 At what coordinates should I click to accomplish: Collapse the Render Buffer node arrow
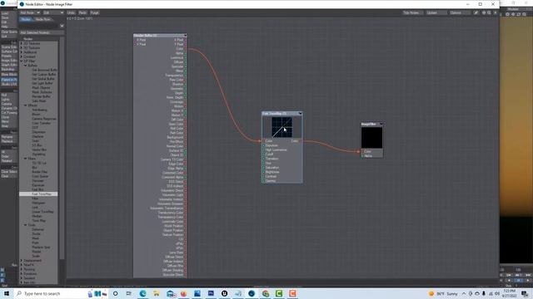pos(185,35)
